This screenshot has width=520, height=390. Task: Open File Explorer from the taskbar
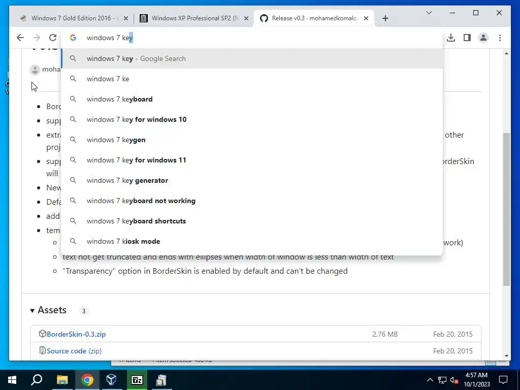62,380
